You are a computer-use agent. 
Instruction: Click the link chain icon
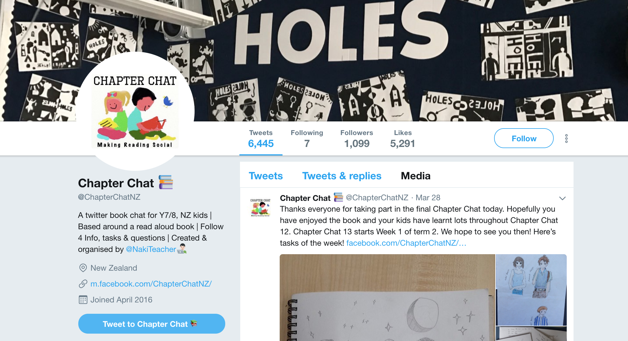pos(83,284)
